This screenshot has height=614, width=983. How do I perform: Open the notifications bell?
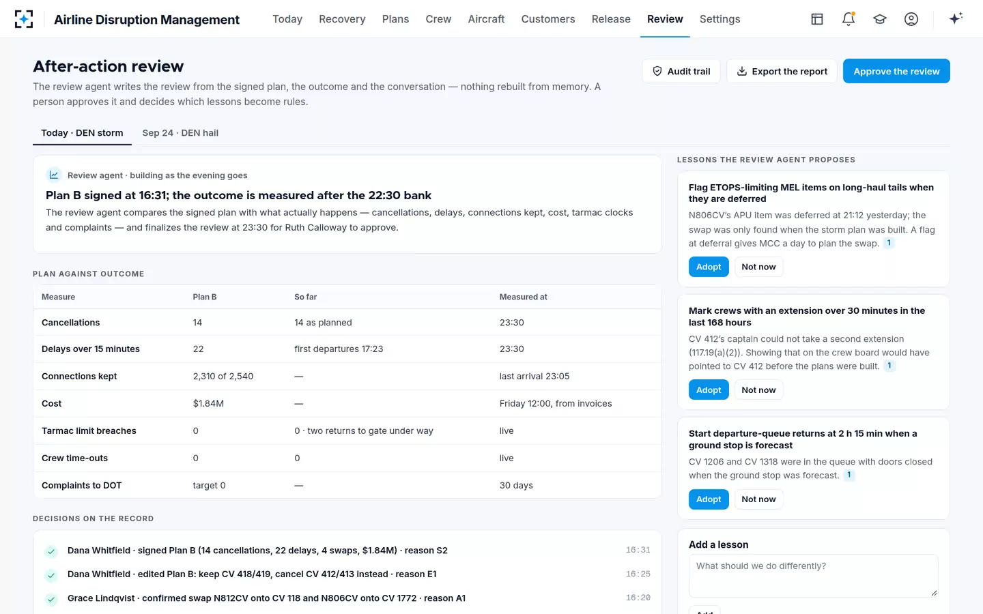[x=849, y=19]
